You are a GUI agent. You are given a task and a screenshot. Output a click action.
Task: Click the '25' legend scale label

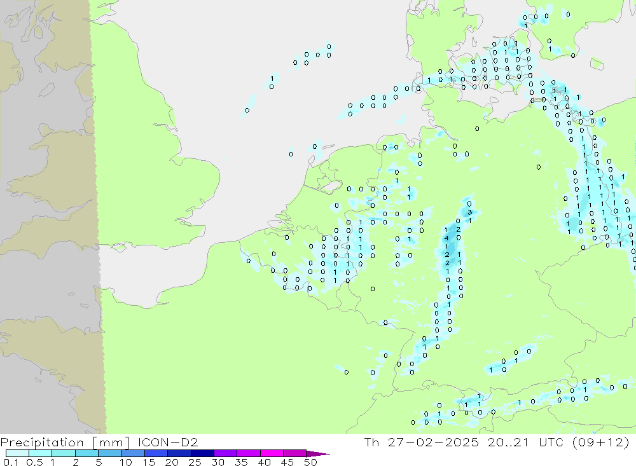[x=195, y=462]
